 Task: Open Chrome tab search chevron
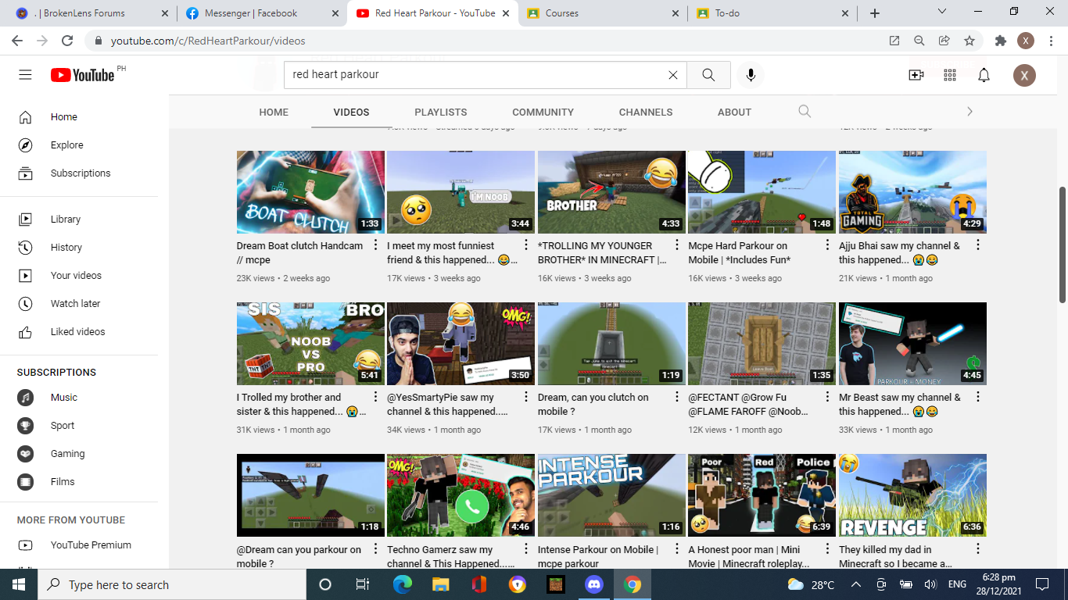[x=942, y=12]
